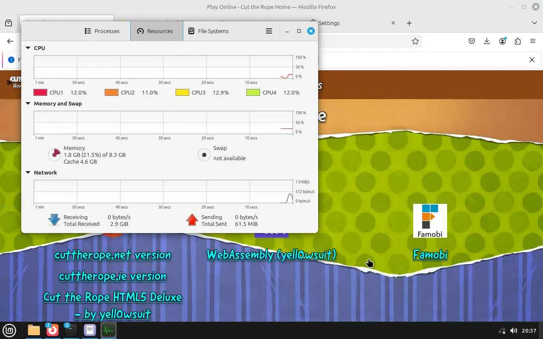Viewport: 543px width, 339px height.
Task: Change the CPU2 orange color swatch
Action: pos(112,92)
